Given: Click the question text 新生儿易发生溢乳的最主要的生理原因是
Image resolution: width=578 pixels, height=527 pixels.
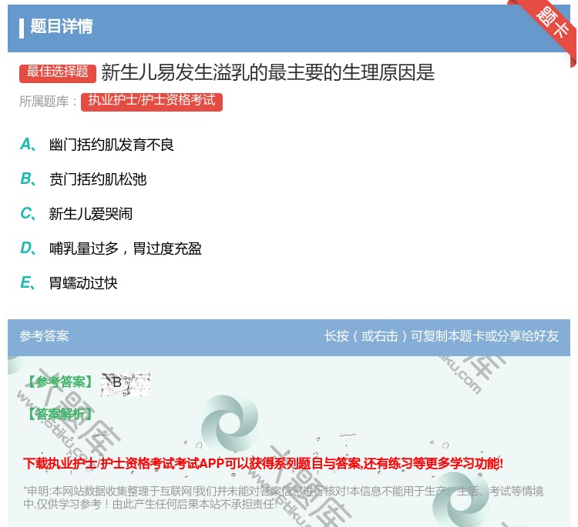Looking at the screenshot, I should click(268, 72).
